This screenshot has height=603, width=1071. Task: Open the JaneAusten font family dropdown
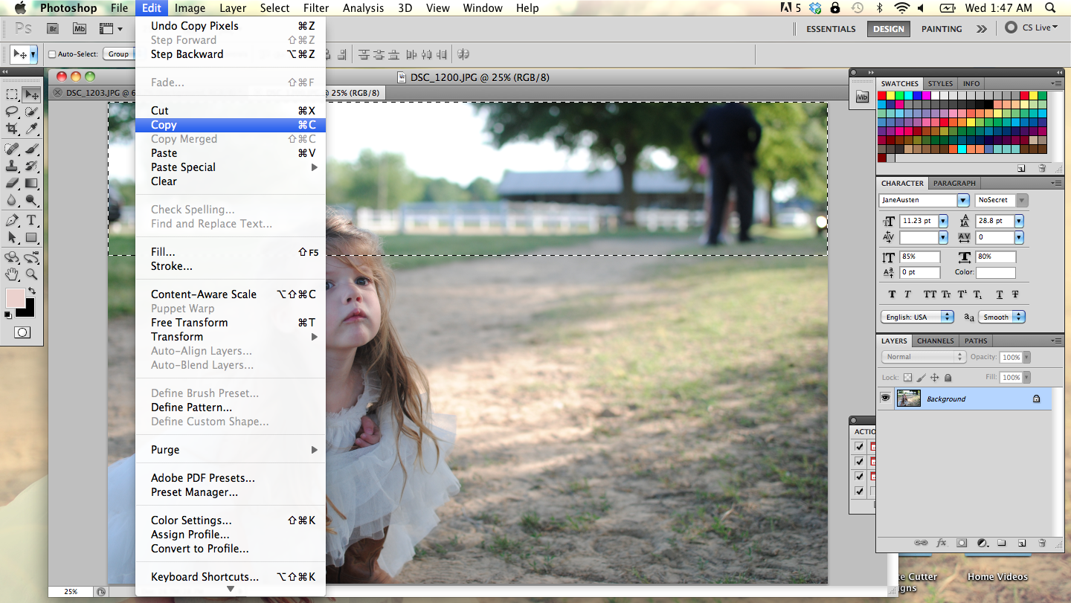[x=963, y=199]
